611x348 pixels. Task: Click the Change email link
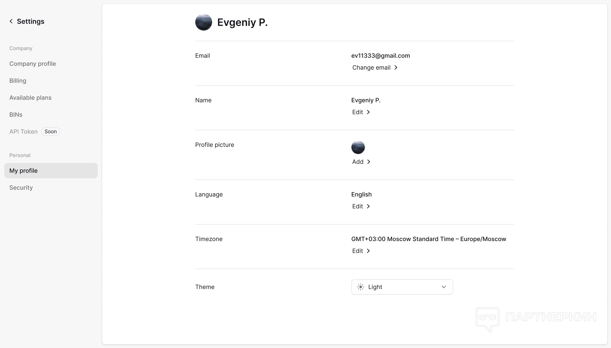371,68
